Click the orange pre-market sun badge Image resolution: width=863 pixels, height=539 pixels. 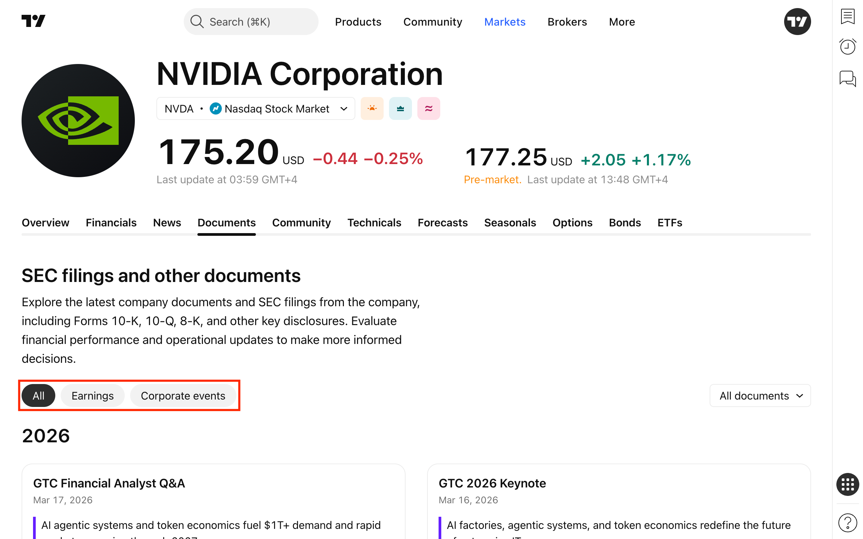pos(372,108)
